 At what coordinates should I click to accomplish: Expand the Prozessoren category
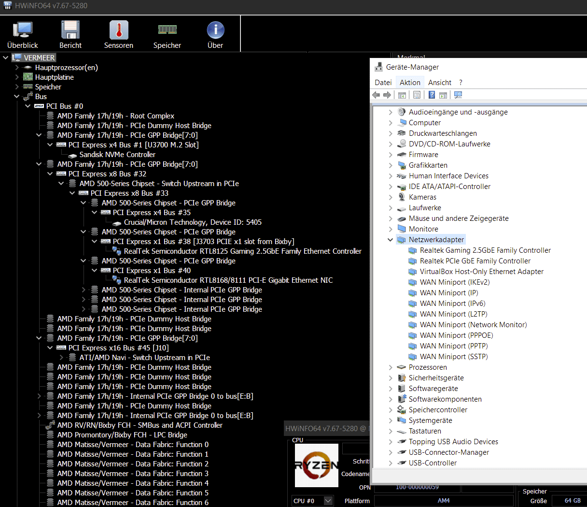(390, 367)
